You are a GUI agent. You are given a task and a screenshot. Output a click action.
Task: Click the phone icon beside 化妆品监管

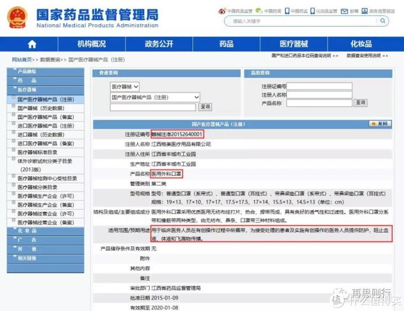pos(313,11)
